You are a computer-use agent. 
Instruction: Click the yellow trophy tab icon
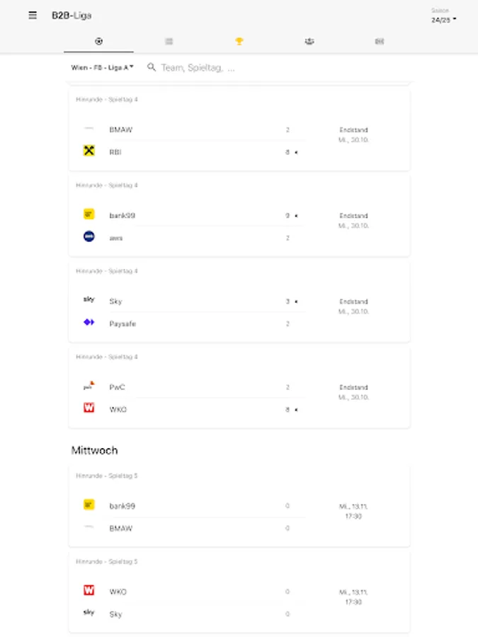click(x=239, y=42)
